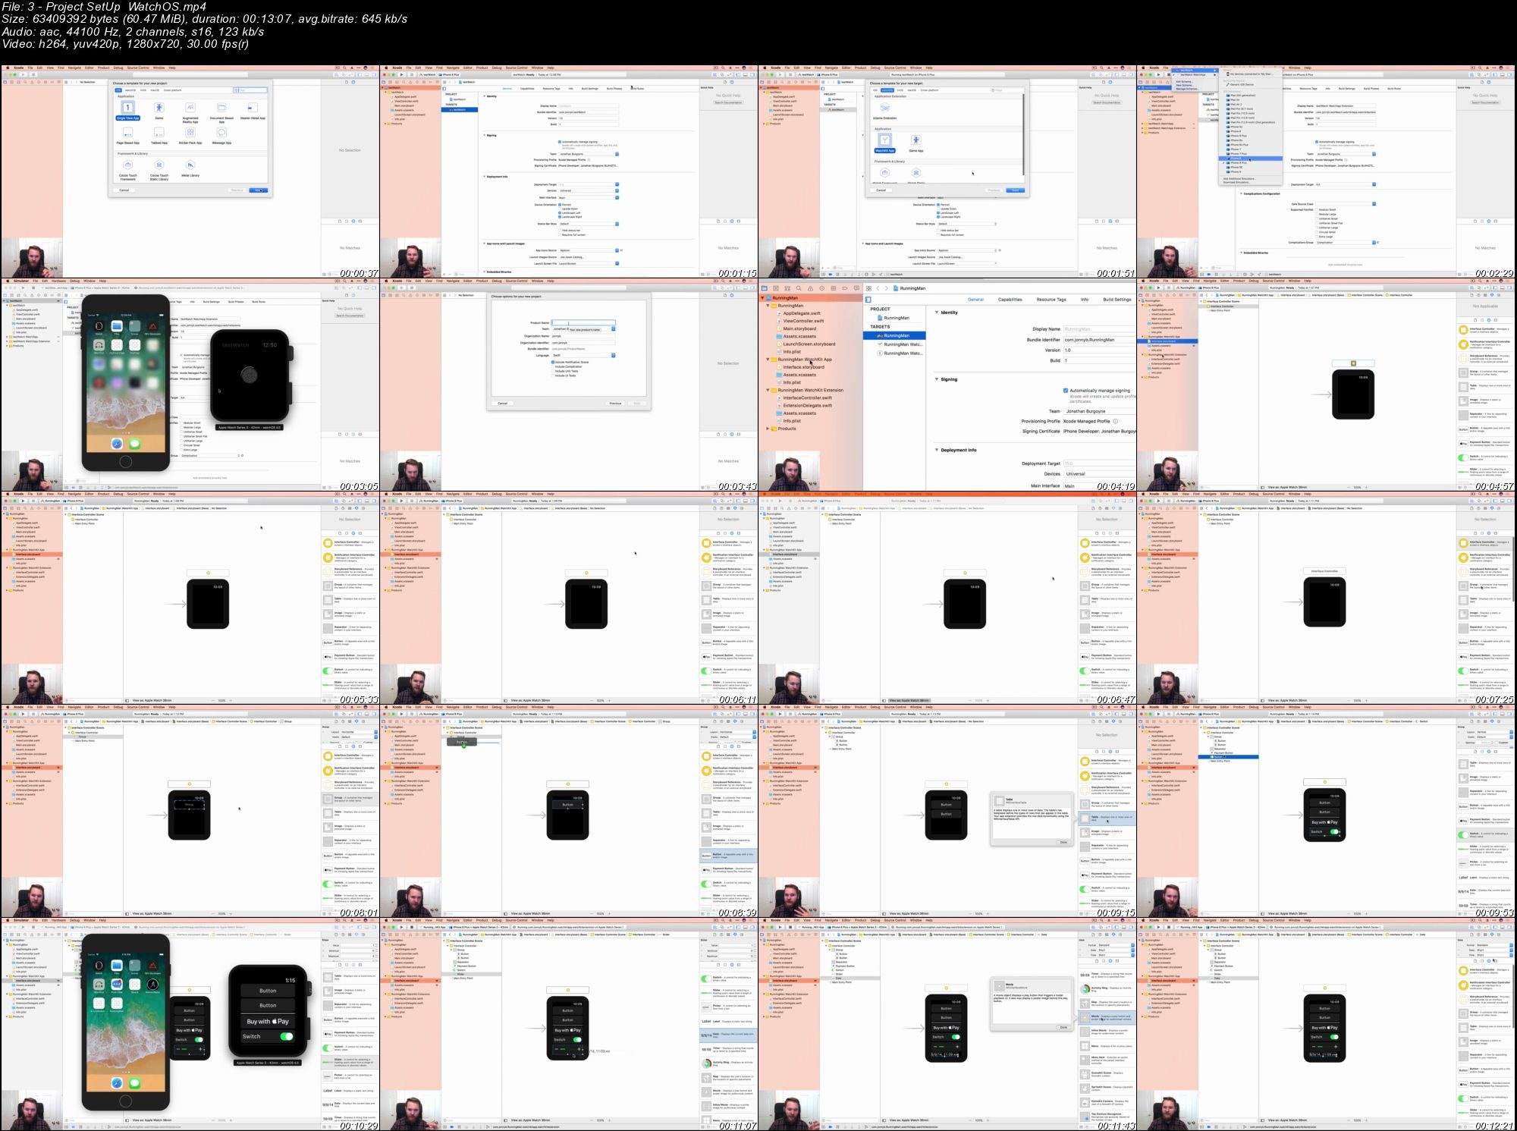
Task: Open symbol navigator icon in 00:04:19 frame
Action: (787, 288)
